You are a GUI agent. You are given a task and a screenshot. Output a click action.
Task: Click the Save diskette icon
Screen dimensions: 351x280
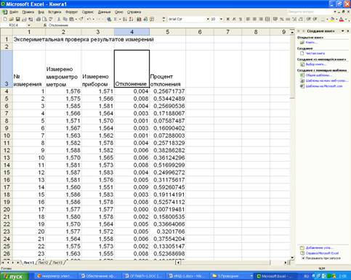pos(17,19)
